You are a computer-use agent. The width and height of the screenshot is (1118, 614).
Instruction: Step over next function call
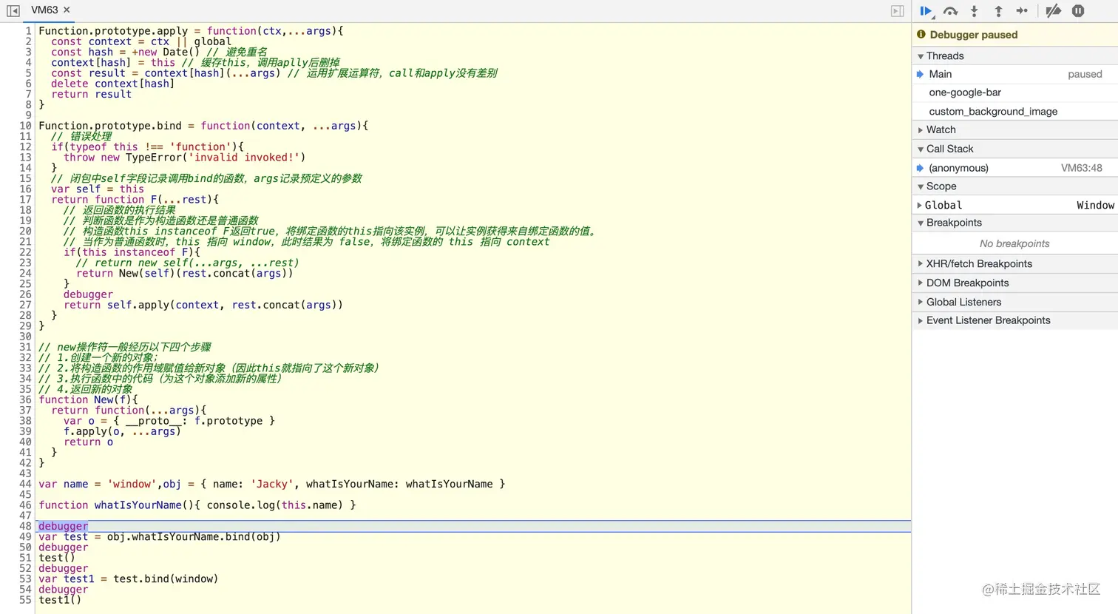(951, 10)
